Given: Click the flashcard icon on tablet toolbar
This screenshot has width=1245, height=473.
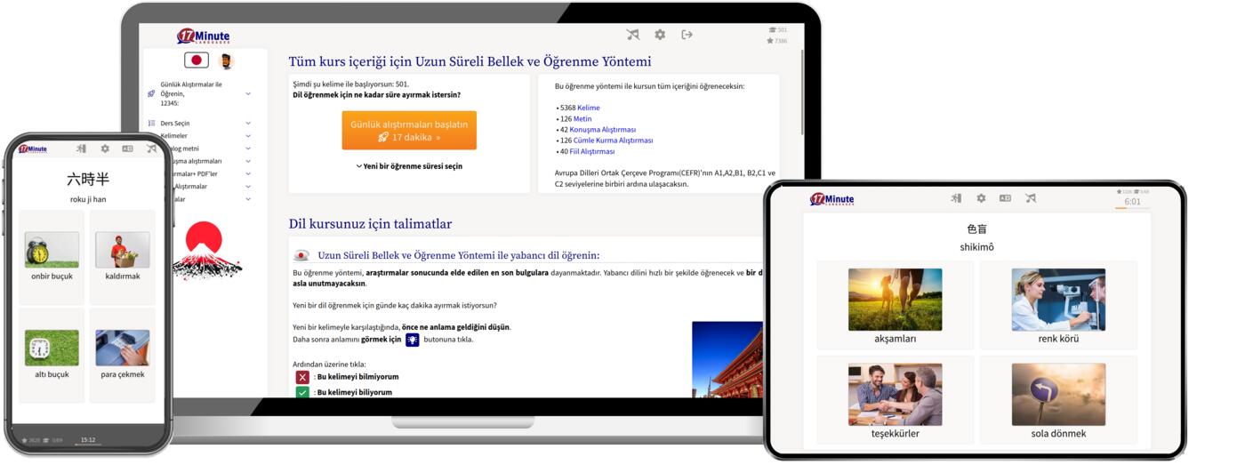Looking at the screenshot, I should pyautogui.click(x=1005, y=198).
